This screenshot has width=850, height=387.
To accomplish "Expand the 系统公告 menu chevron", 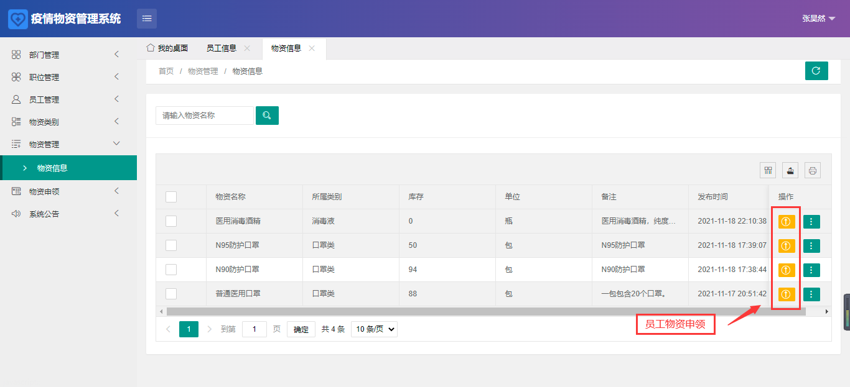I will 116,214.
